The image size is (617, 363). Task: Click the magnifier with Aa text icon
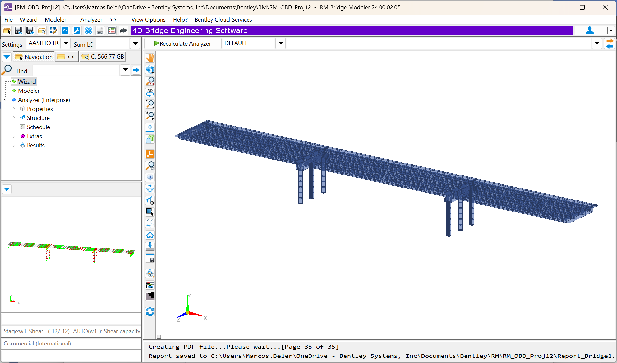pos(150,81)
